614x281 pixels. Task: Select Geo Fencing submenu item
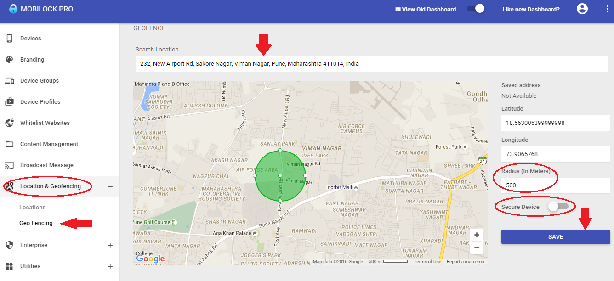(36, 223)
